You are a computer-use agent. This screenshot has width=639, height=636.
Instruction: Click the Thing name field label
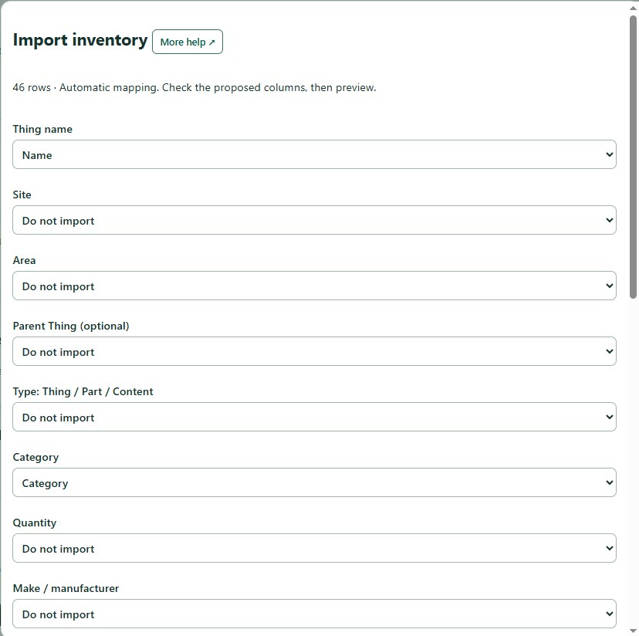[42, 129]
